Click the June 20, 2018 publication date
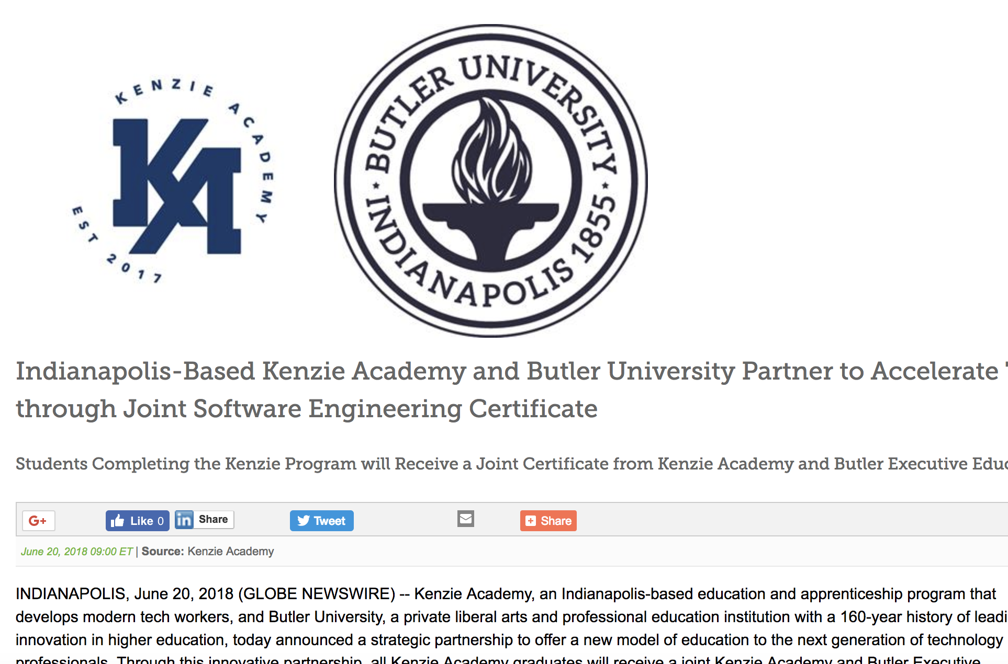1008x664 pixels. (77, 552)
